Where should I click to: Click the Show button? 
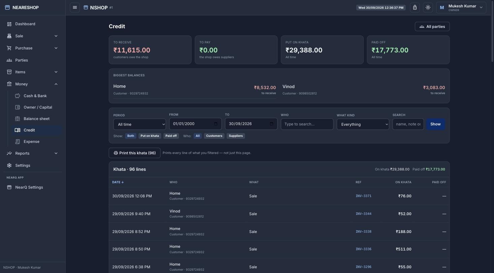tap(435, 124)
